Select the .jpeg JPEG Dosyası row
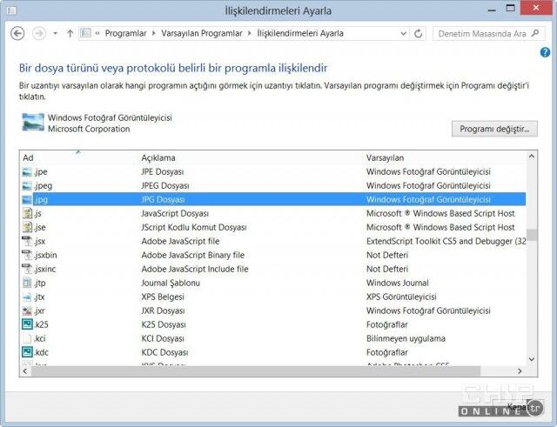 [x=261, y=185]
